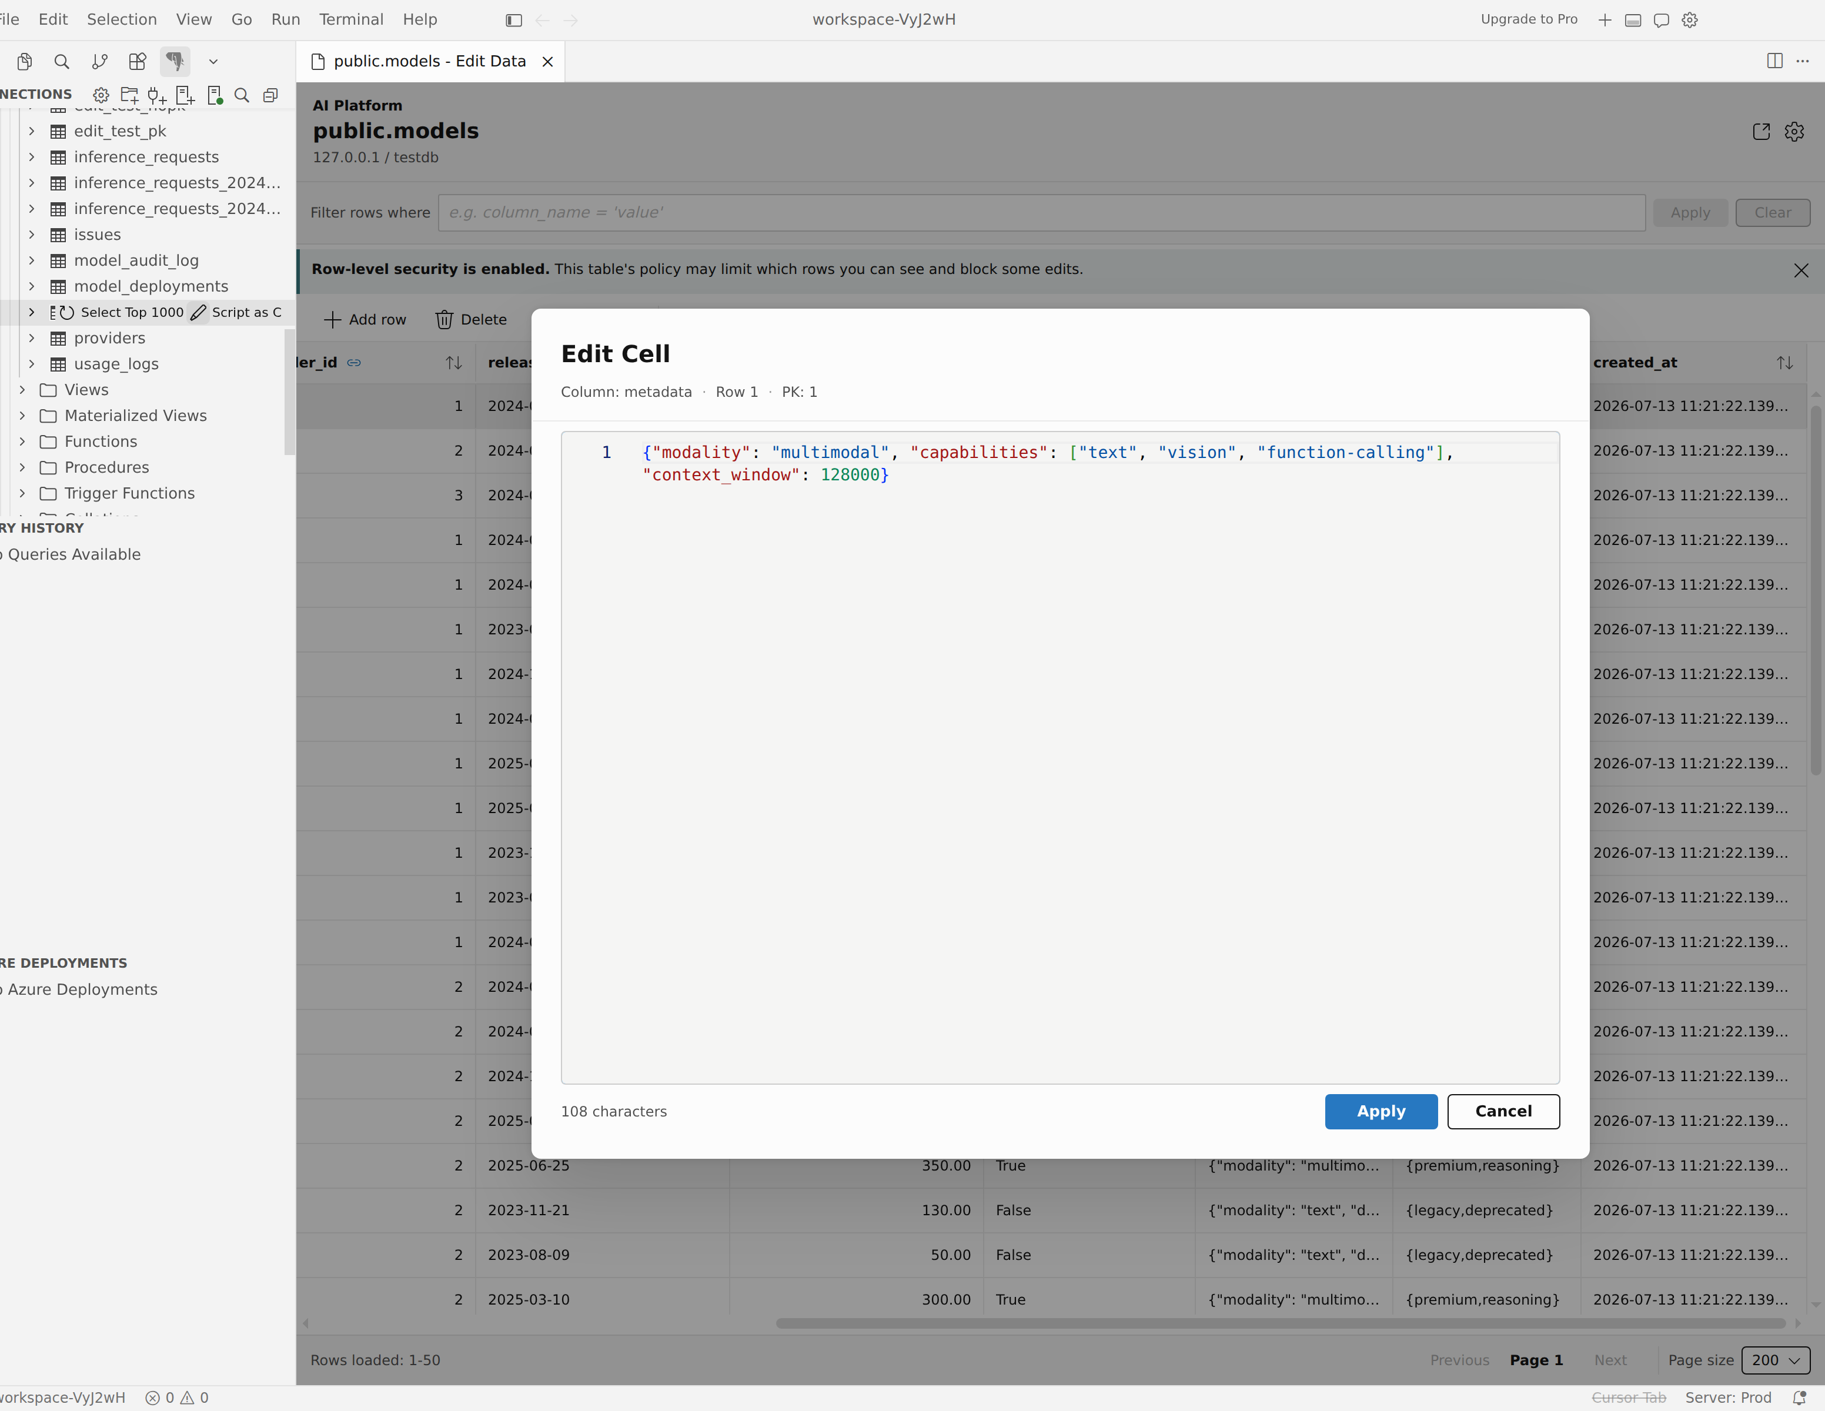Screen dimensions: 1825x1411
Task: Add a connection group folder icon
Action: [129, 95]
